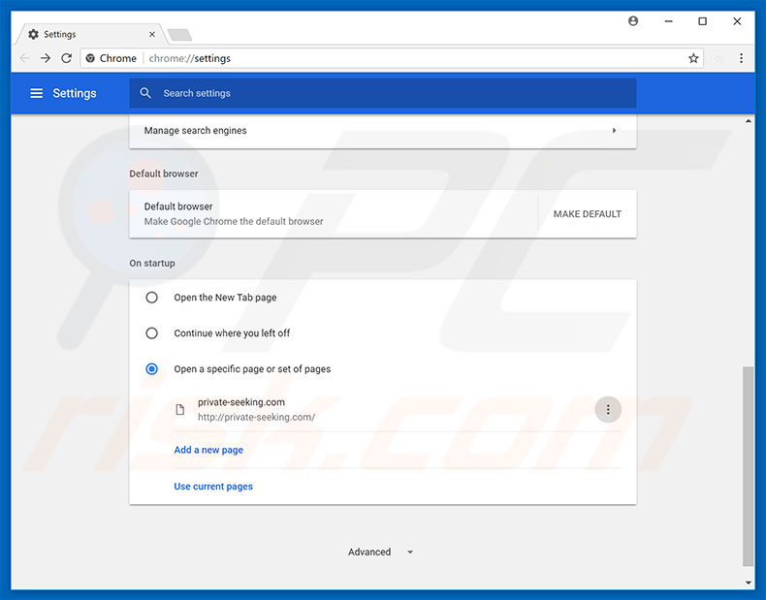Viewport: 766px width, 600px height.
Task: Open more actions for private-seeking.com
Action: pos(608,410)
